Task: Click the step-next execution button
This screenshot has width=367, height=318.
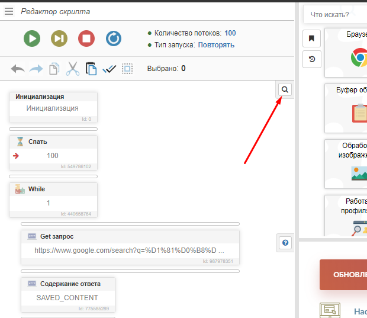Action: (x=59, y=39)
